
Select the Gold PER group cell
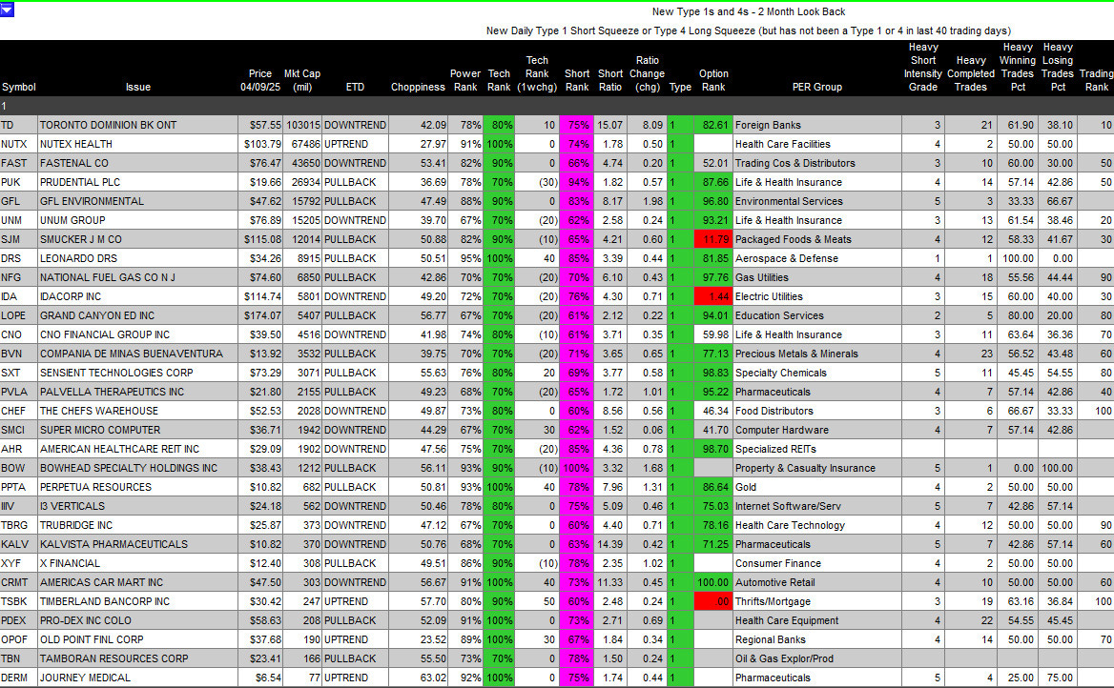817,487
